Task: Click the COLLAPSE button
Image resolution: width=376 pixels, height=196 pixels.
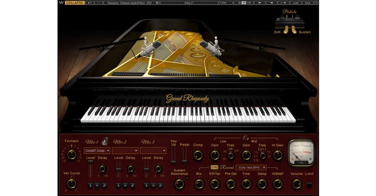Action: (x=75, y=3)
